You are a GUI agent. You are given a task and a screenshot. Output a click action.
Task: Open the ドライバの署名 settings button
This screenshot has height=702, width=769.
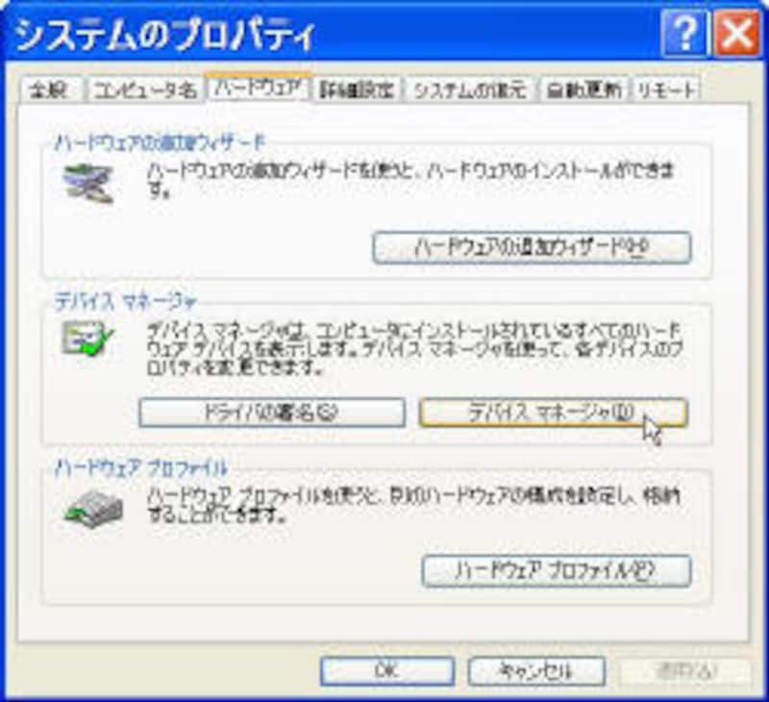tap(272, 413)
